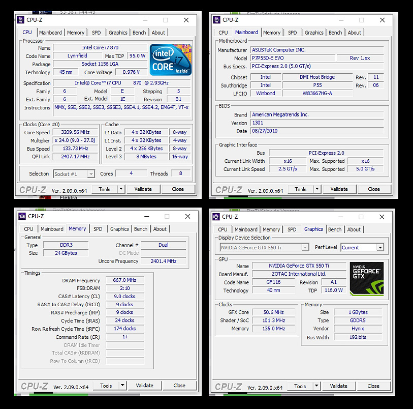Click the 192 bits bus width value
This screenshot has width=413, height=409.
click(x=358, y=337)
